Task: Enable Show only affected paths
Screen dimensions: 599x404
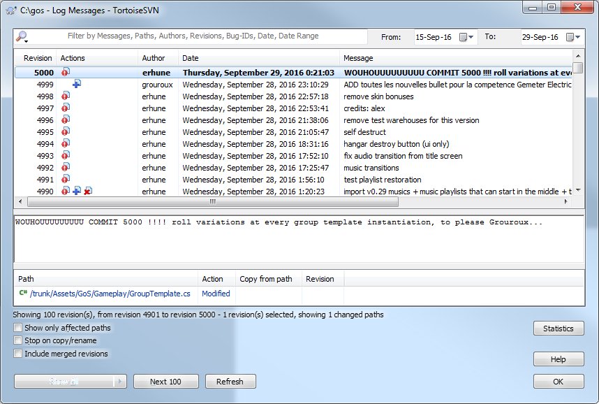Action: [x=18, y=328]
